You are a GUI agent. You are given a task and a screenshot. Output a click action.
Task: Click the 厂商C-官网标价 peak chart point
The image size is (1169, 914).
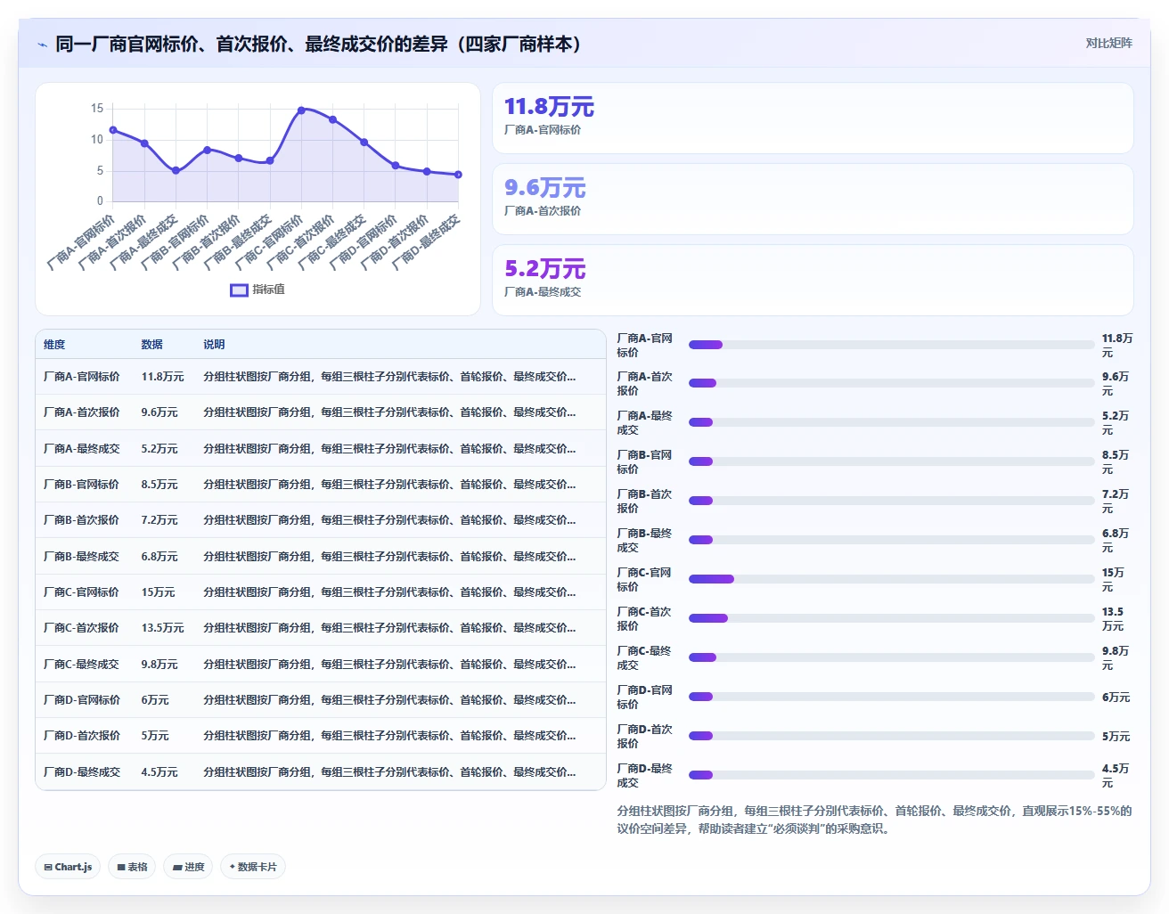pos(301,110)
